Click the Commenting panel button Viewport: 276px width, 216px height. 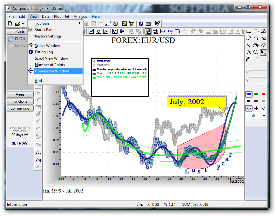point(20,108)
